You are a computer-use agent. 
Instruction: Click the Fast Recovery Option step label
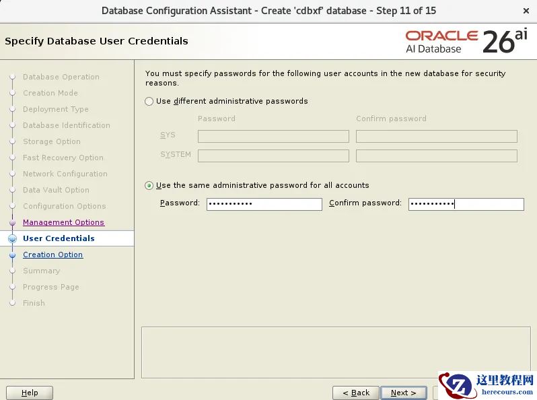(x=63, y=158)
